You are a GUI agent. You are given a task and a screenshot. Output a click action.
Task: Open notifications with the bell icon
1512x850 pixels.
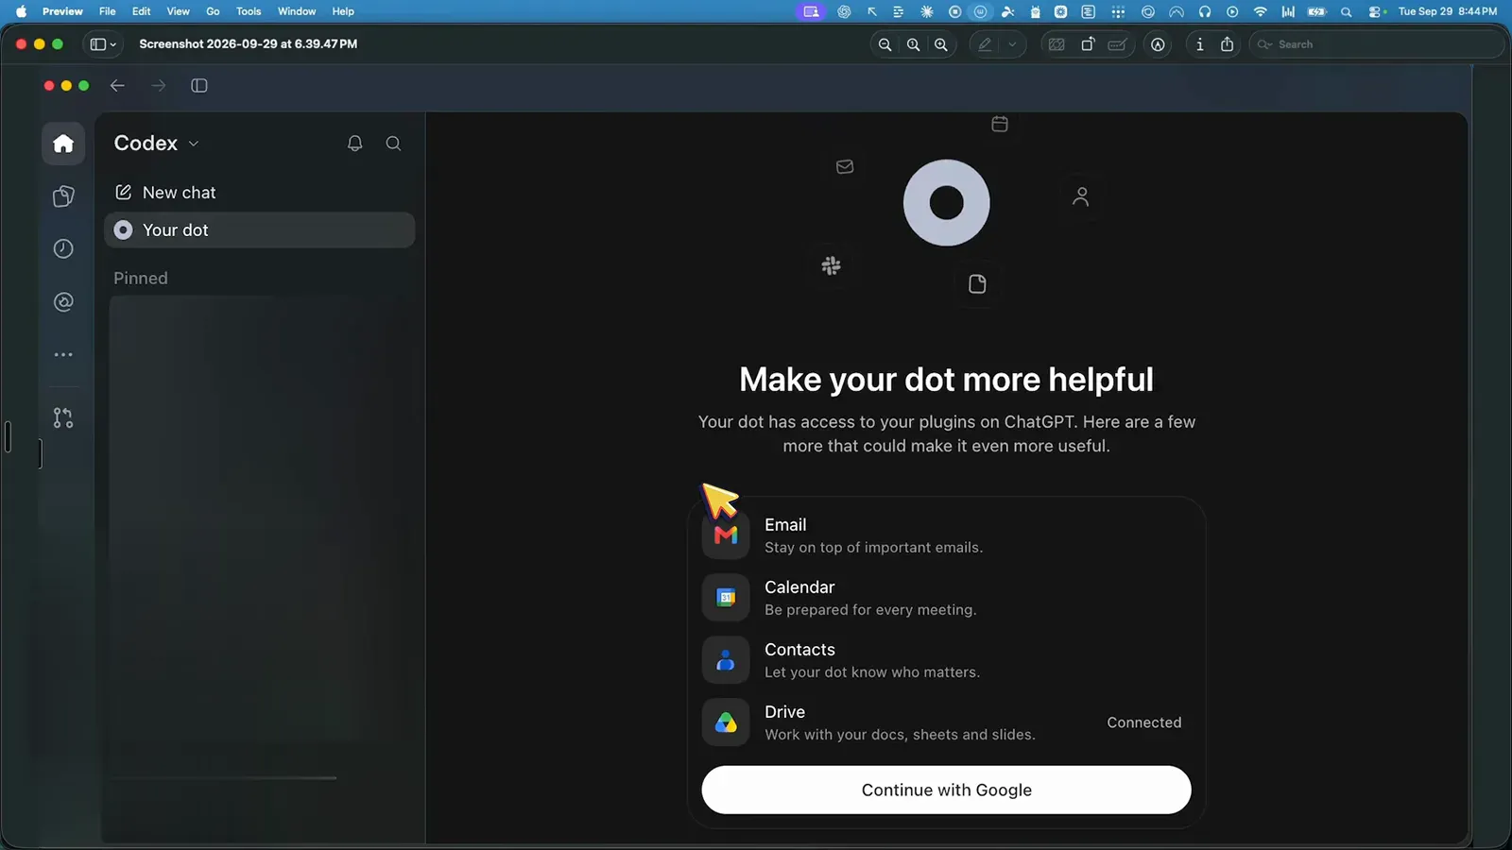click(x=355, y=144)
